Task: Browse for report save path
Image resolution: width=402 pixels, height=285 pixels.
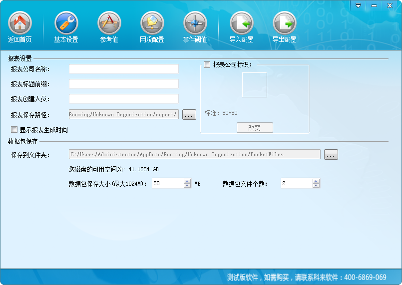Action: (x=189, y=115)
